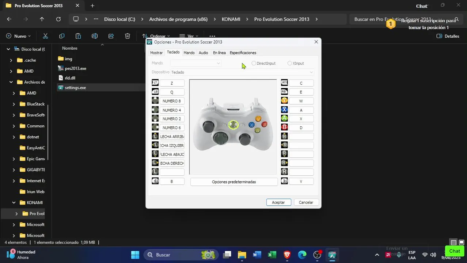Viewport: 467px width, 263px height.
Task: Select the DirectInput radio button
Action: coord(254,63)
